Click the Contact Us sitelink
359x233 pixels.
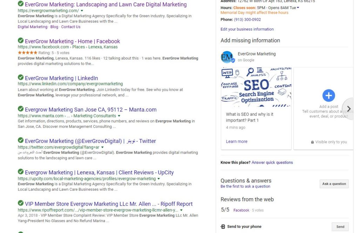(x=71, y=27)
